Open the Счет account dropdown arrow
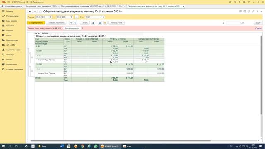 coord(100,17)
